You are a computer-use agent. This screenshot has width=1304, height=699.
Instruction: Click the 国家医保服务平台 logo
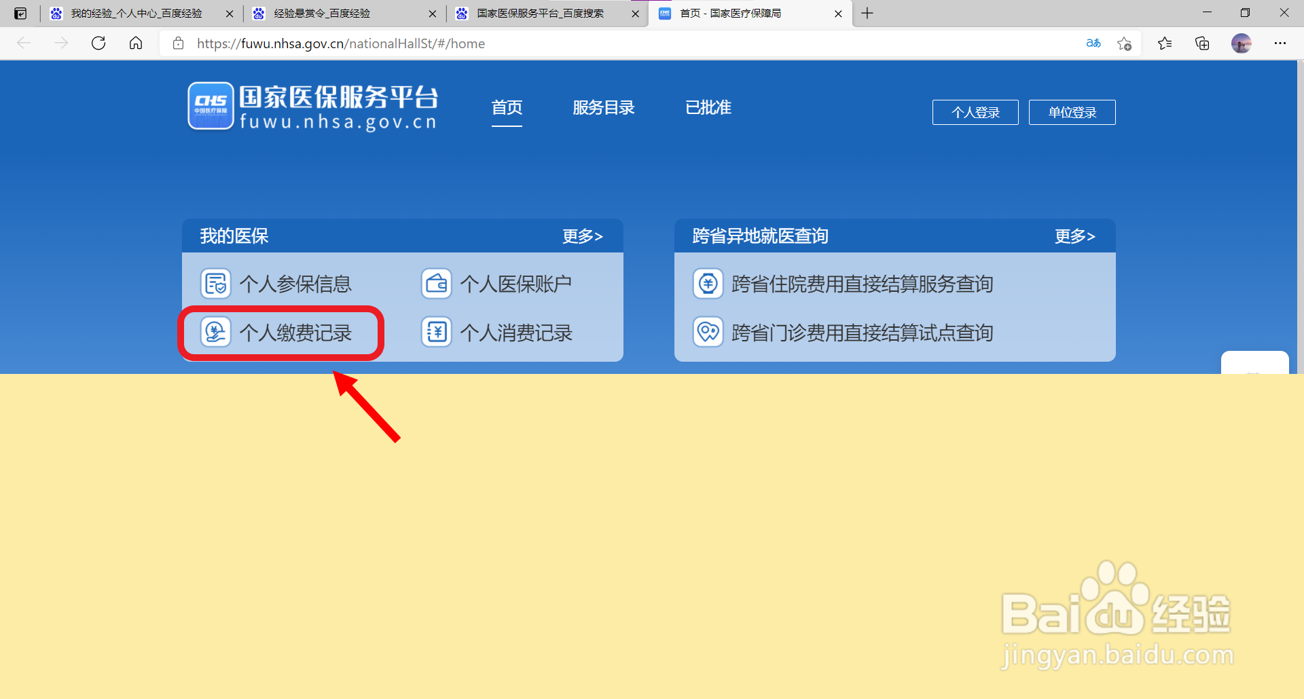312,106
